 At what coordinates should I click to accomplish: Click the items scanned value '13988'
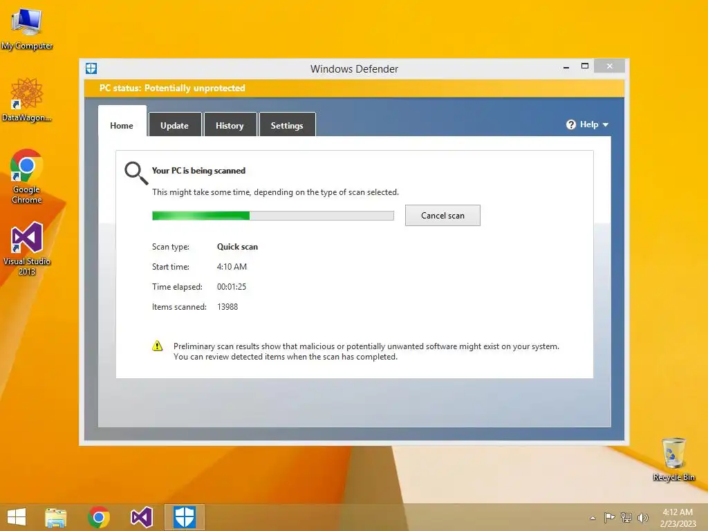[x=227, y=306]
